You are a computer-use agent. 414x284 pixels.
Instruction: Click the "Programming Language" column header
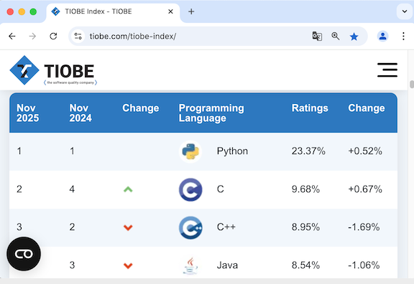[211, 113]
